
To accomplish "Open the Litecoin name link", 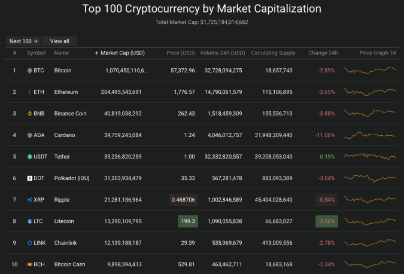I will click(x=64, y=221).
